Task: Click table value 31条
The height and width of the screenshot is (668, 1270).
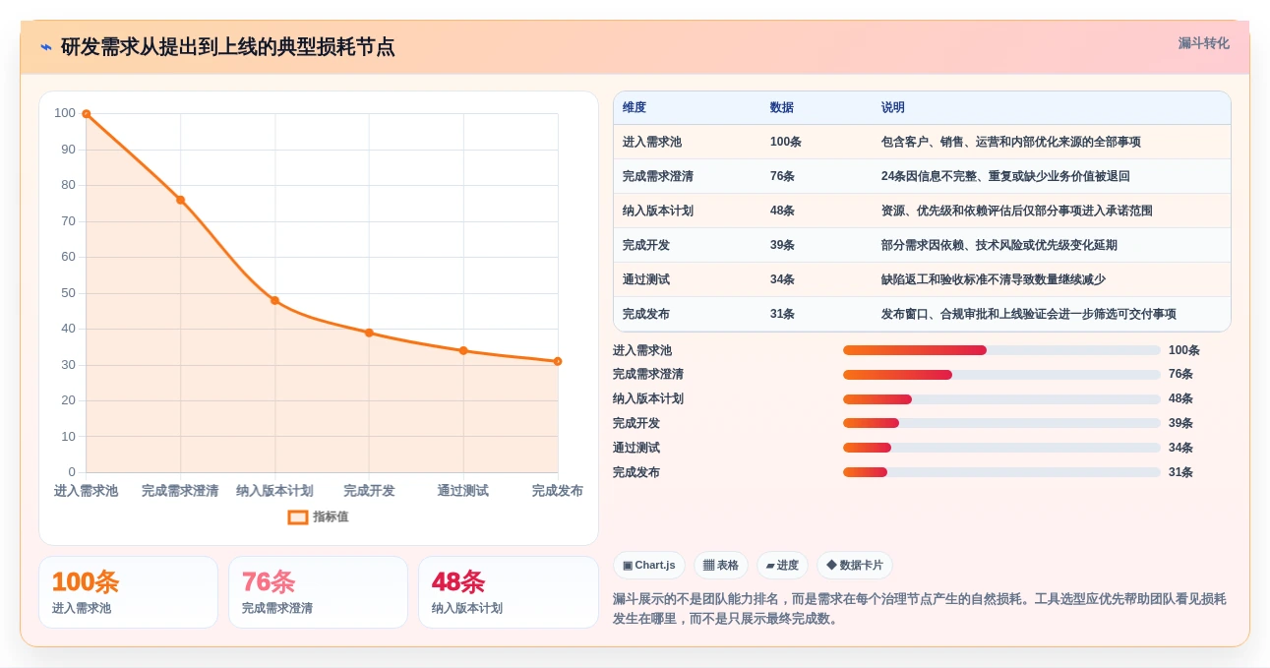Action: click(783, 314)
